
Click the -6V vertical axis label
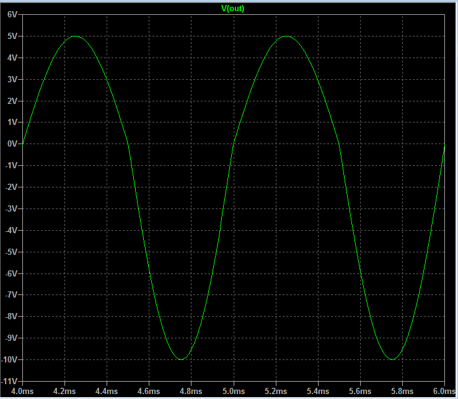12,273
